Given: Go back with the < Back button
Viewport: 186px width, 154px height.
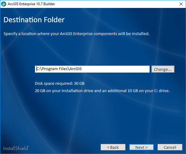Looking at the screenshot, I should pyautogui.click(x=113, y=147).
